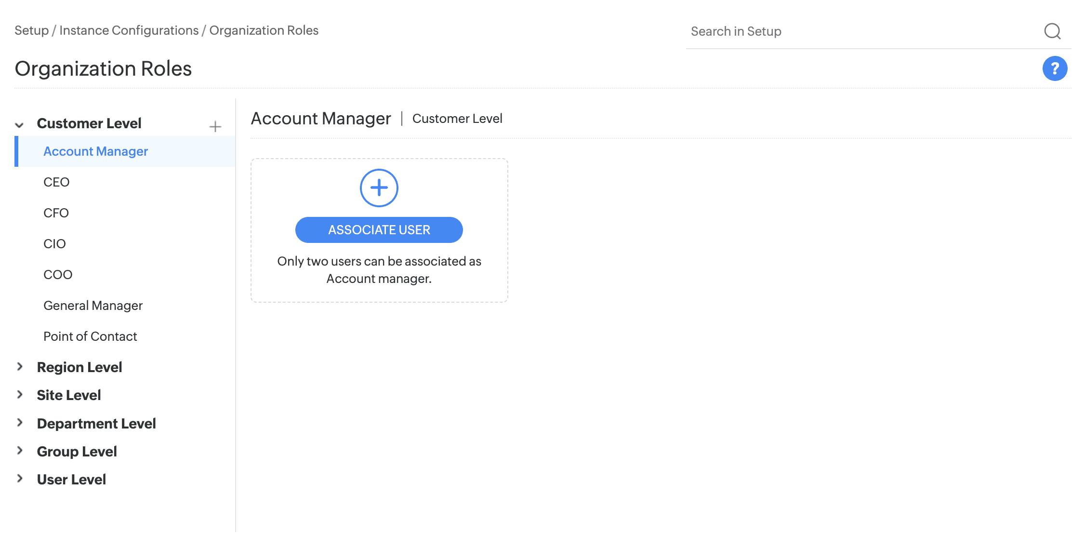The width and height of the screenshot is (1085, 535).
Task: Expand the Group Level chevron
Action: coord(20,451)
